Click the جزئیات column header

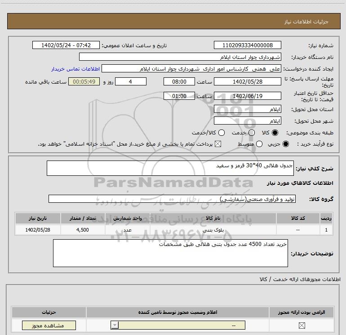[x=49, y=312]
